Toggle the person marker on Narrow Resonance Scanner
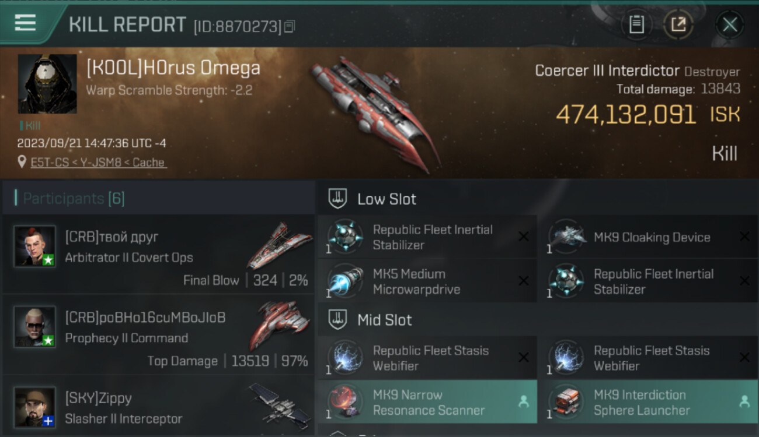Image resolution: width=759 pixels, height=437 pixels. click(524, 401)
